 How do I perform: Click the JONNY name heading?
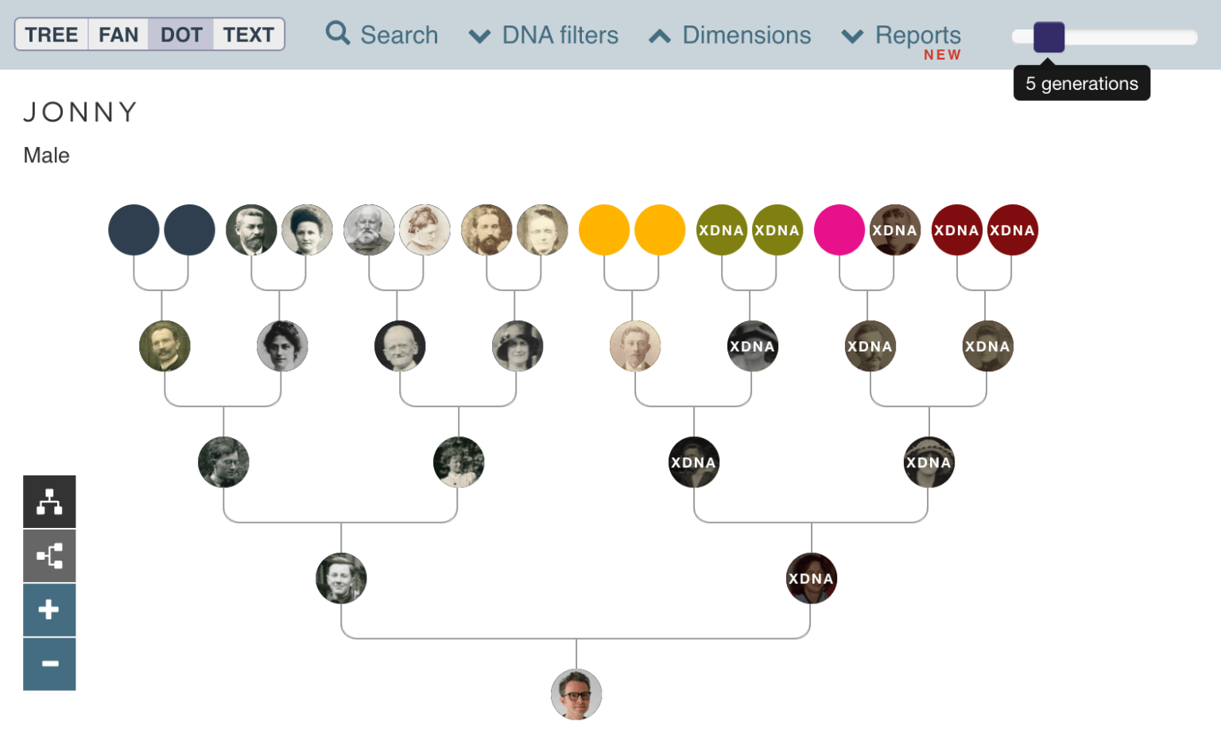point(79,112)
